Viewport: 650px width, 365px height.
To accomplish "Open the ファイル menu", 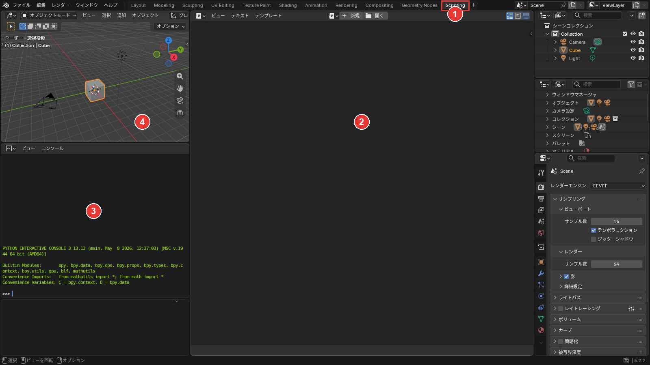I will click(x=22, y=5).
